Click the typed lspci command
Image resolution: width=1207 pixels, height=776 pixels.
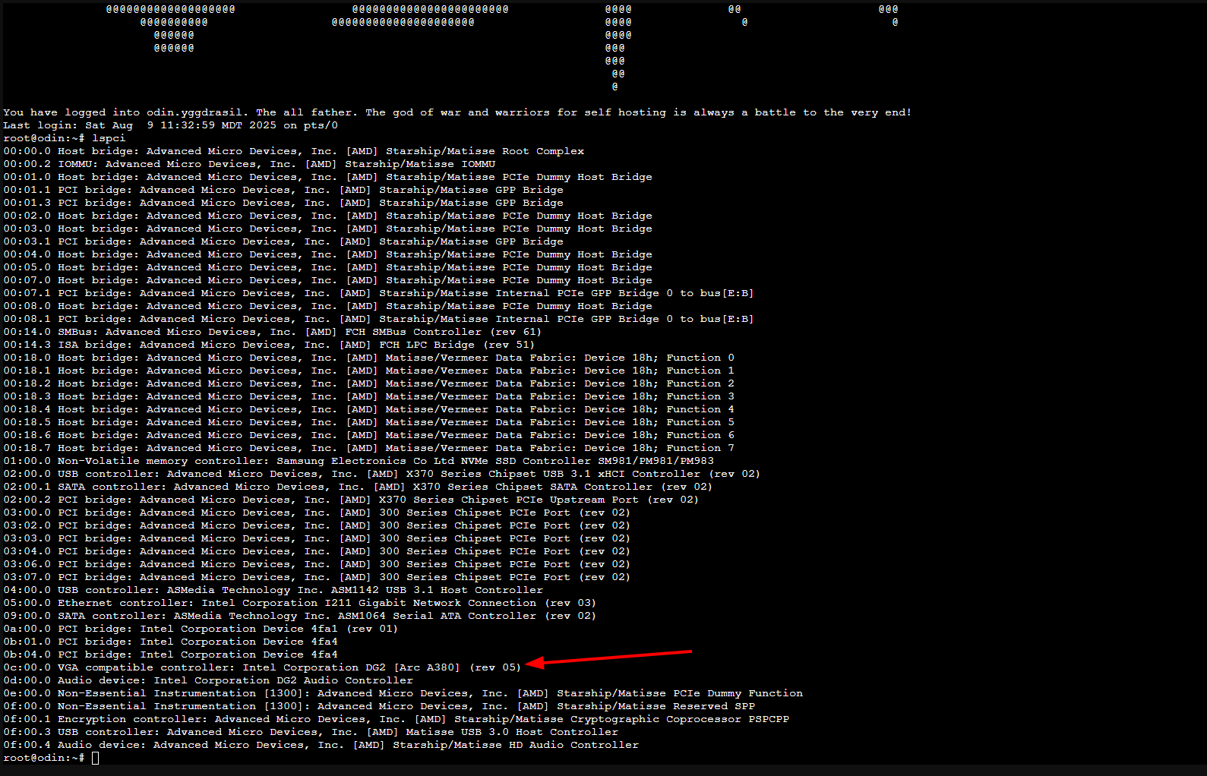point(109,138)
